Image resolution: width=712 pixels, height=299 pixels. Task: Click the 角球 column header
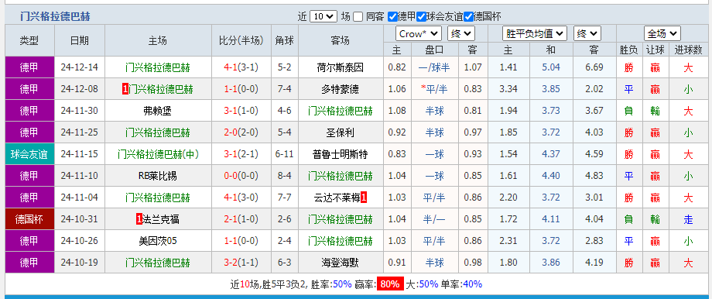click(x=284, y=40)
